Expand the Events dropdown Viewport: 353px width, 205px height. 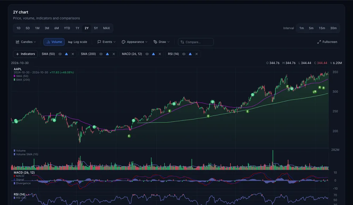coord(107,42)
